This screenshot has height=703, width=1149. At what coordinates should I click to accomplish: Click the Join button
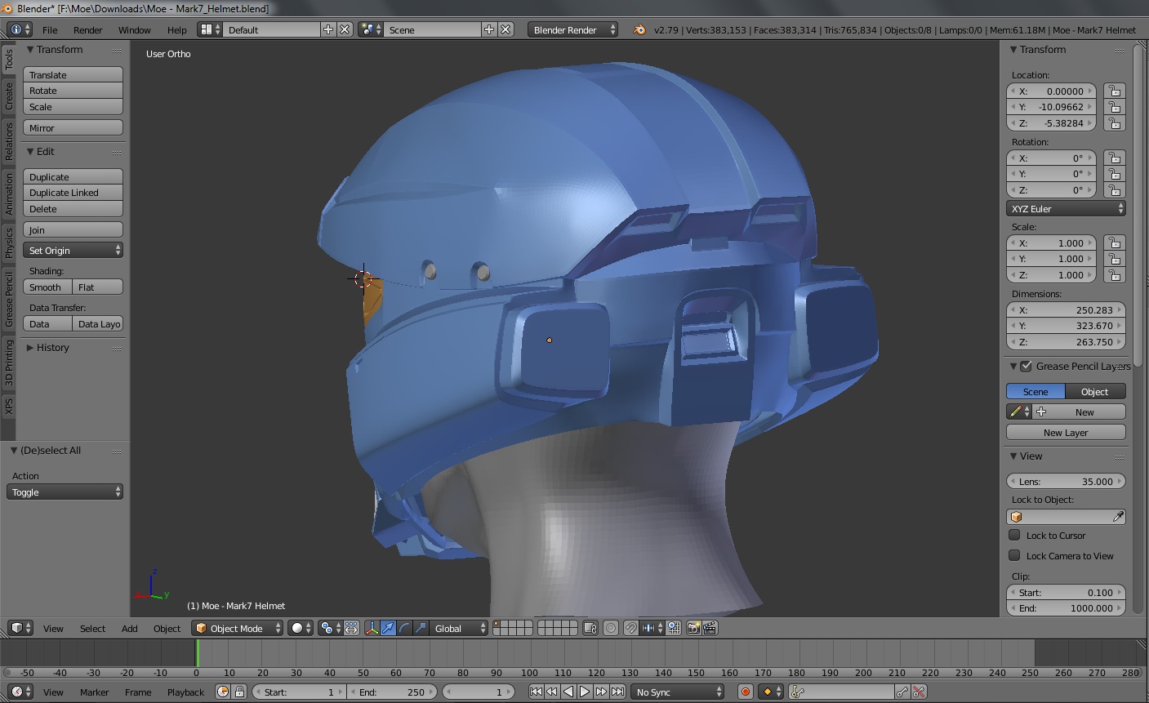73,230
